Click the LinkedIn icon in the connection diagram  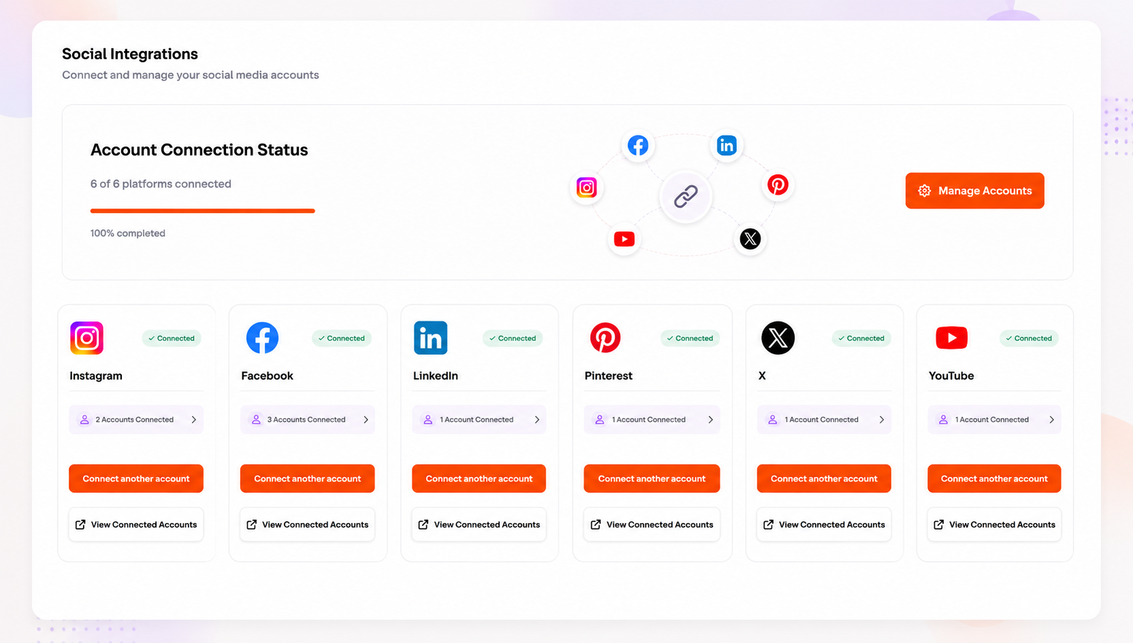[x=727, y=145]
